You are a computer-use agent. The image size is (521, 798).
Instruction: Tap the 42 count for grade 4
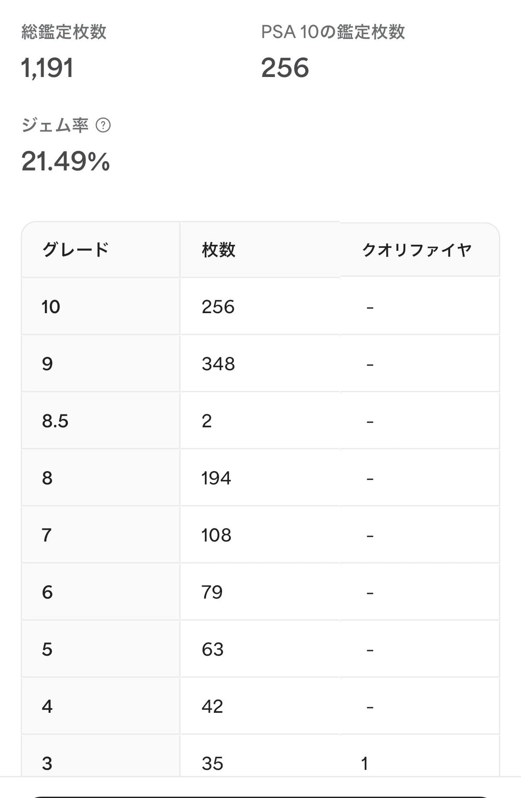pos(212,707)
